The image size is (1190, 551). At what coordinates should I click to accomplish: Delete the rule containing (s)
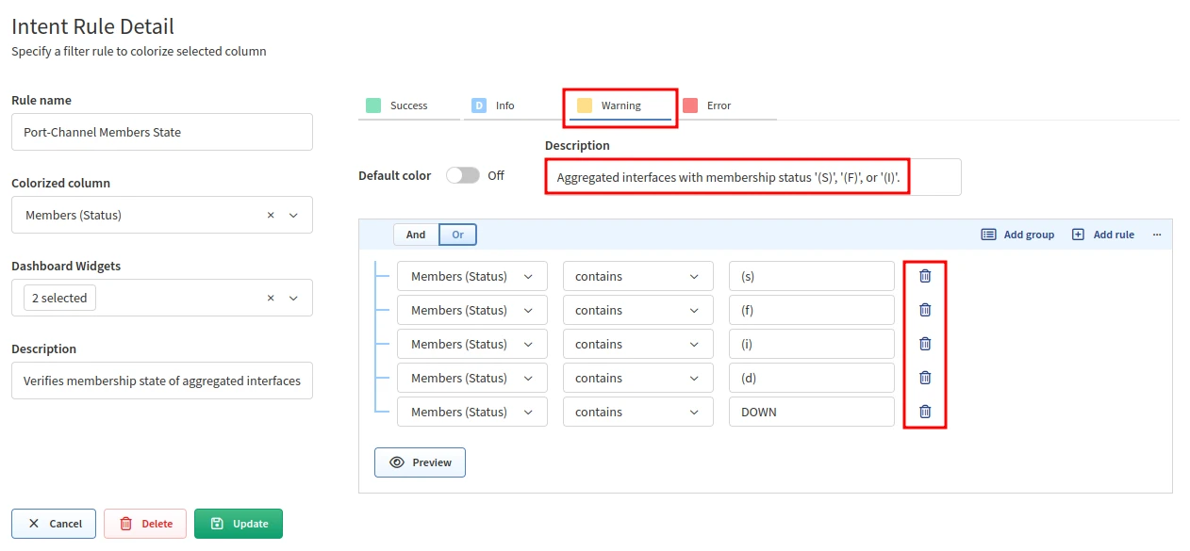click(x=925, y=276)
